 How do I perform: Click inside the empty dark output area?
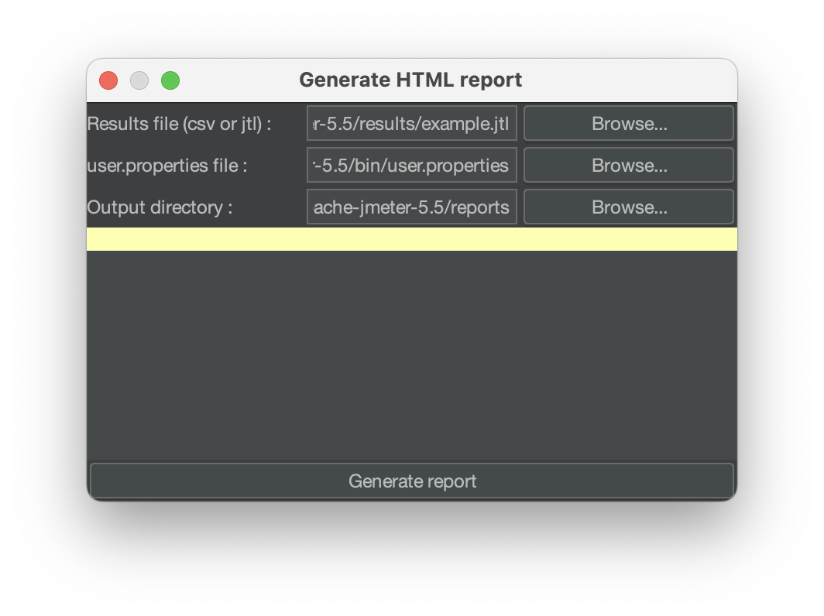coord(411,356)
